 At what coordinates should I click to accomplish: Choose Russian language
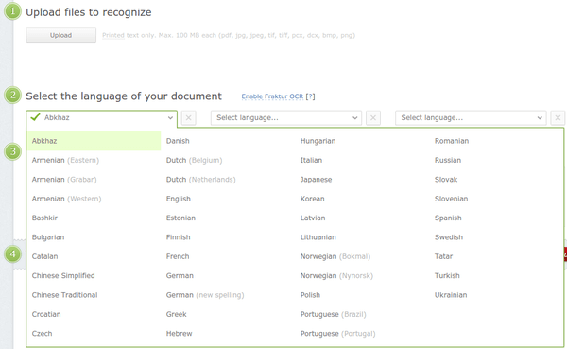point(448,160)
